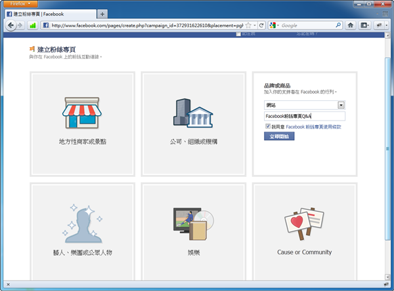Click the forgot password link in header
394x291 pixels.
tap(307, 33)
